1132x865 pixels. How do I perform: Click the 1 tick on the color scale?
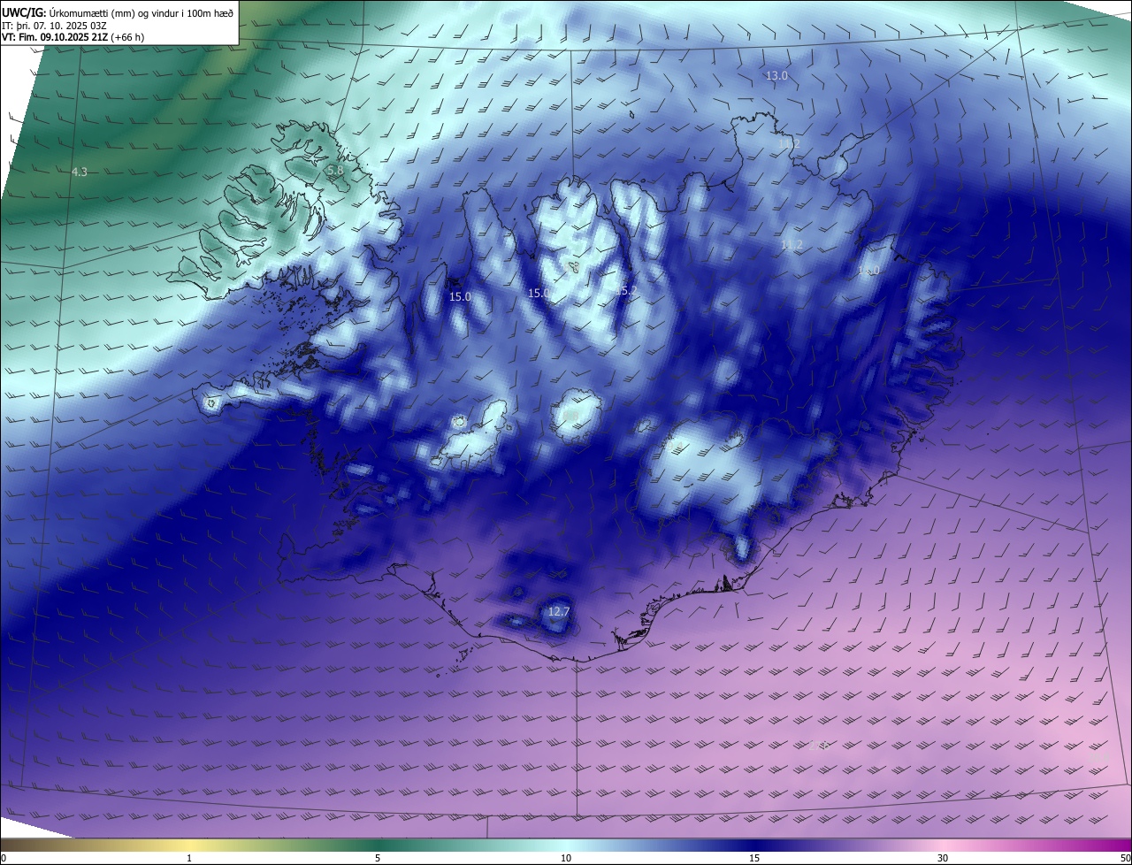tap(189, 858)
